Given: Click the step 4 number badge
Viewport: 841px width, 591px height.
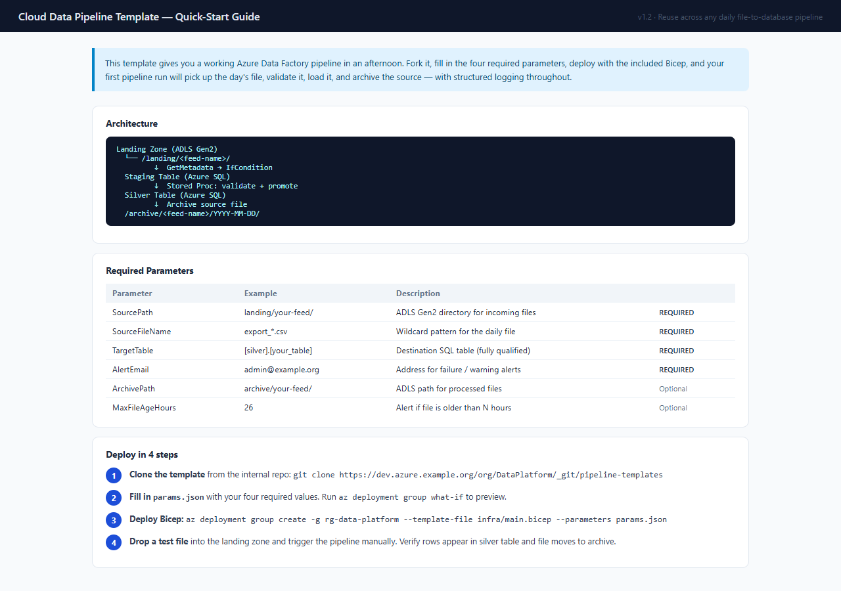Looking at the screenshot, I should coord(114,542).
